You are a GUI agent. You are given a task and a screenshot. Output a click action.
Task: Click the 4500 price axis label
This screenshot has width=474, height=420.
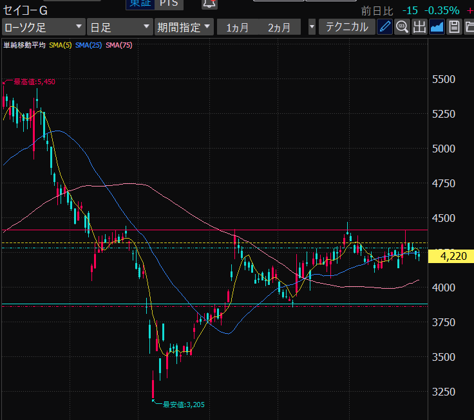444,218
